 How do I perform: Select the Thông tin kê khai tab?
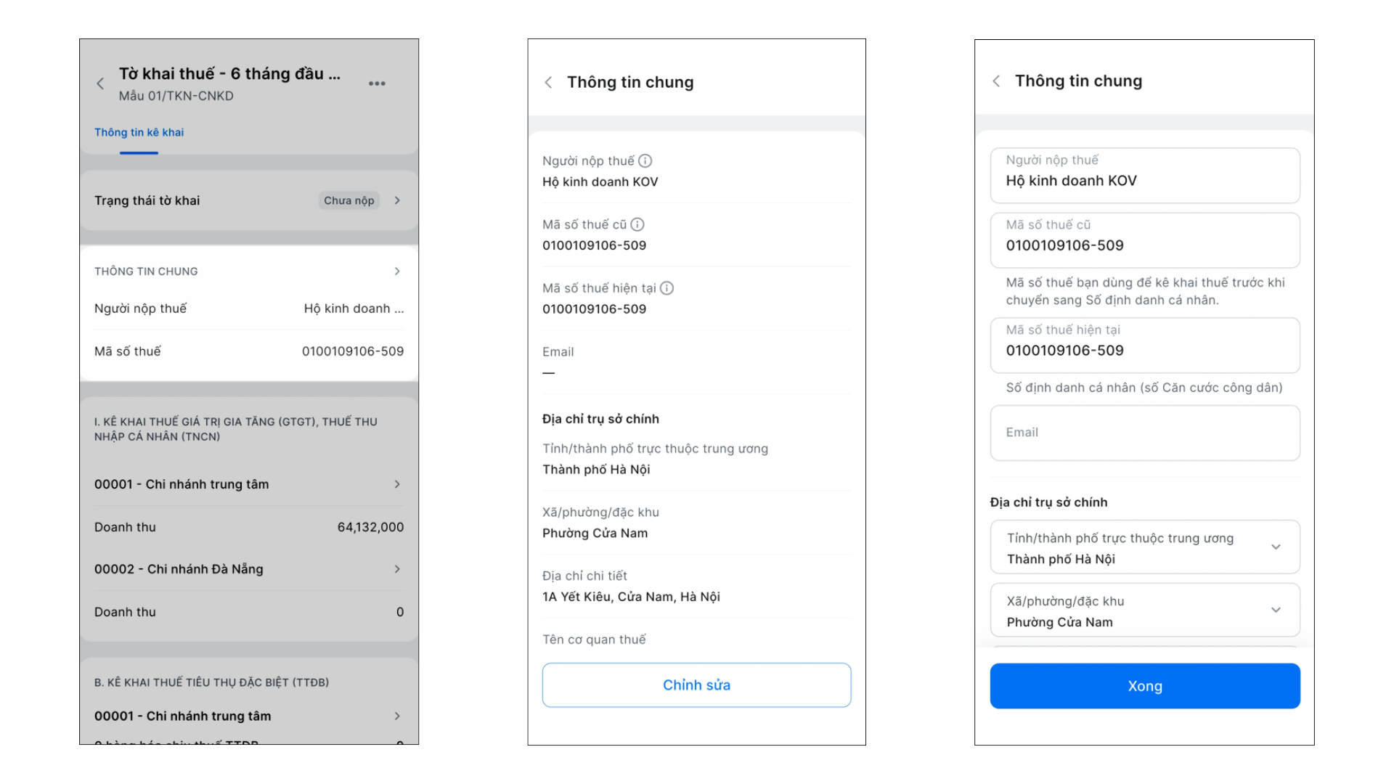[139, 132]
